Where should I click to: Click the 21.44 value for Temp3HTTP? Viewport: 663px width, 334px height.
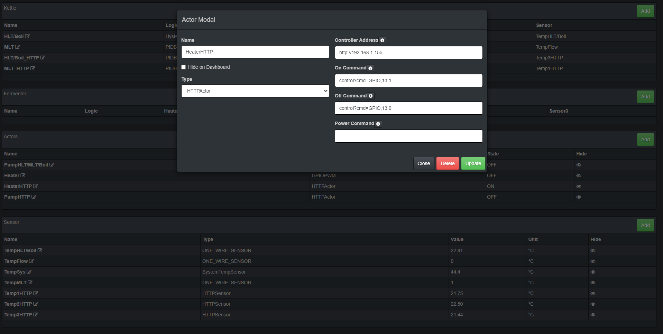457,315
